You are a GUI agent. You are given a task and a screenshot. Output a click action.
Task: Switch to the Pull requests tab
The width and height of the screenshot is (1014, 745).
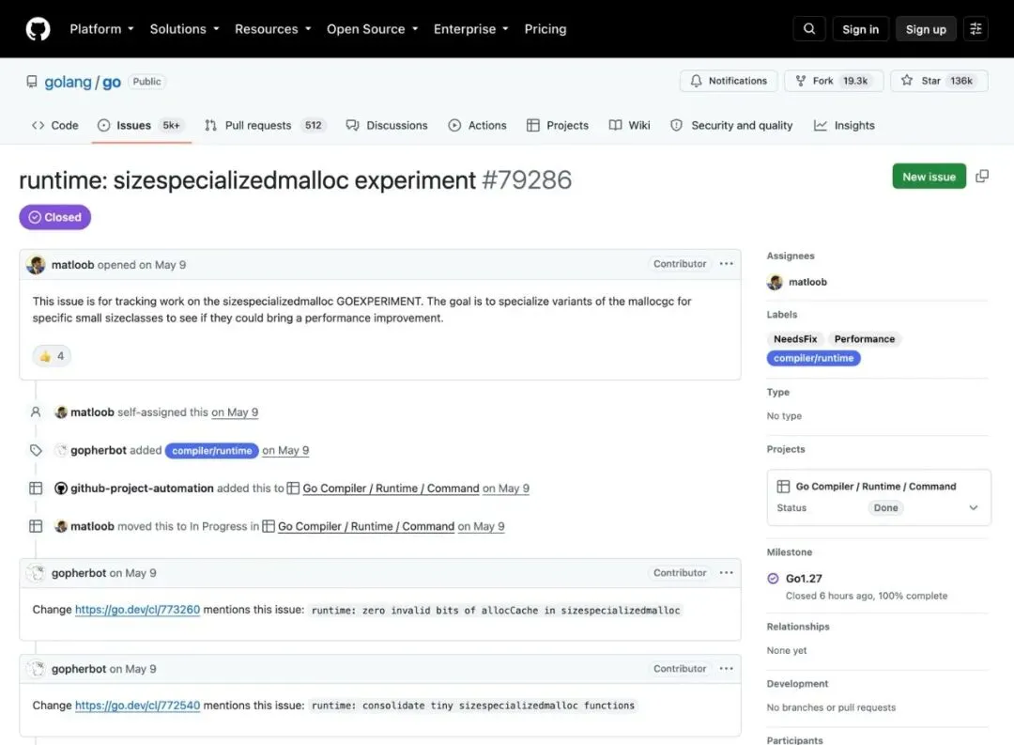click(265, 126)
